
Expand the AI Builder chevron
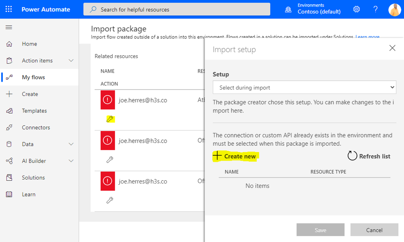pos(71,161)
